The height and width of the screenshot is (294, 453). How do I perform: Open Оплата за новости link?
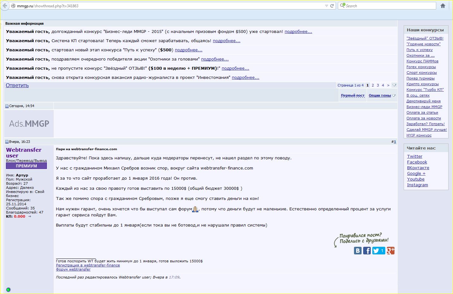point(424,118)
